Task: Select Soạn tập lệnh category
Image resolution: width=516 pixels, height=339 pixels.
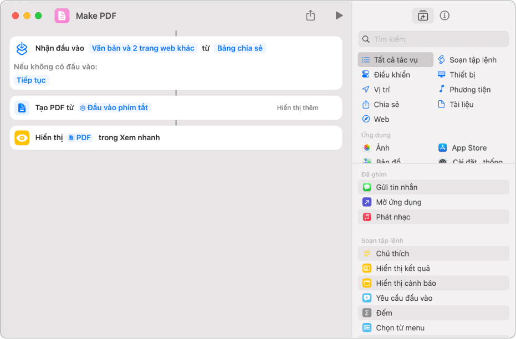Action: click(x=467, y=60)
